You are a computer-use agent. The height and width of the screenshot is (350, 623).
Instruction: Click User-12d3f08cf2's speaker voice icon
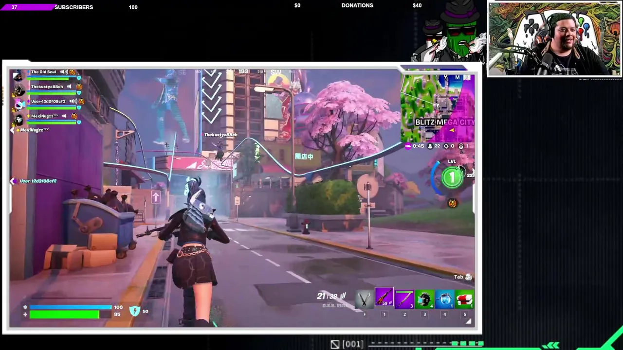click(x=73, y=101)
